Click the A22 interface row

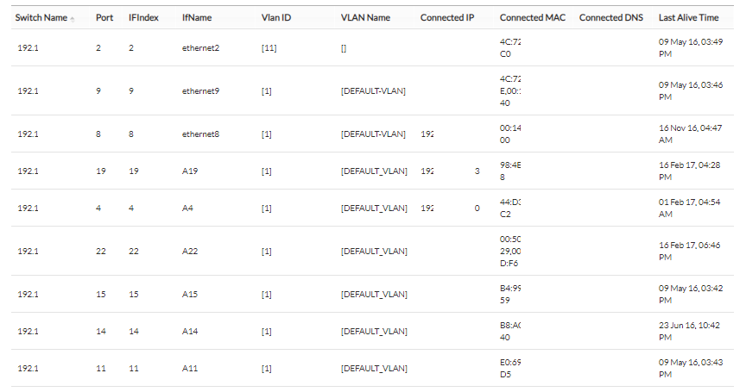[x=190, y=252]
